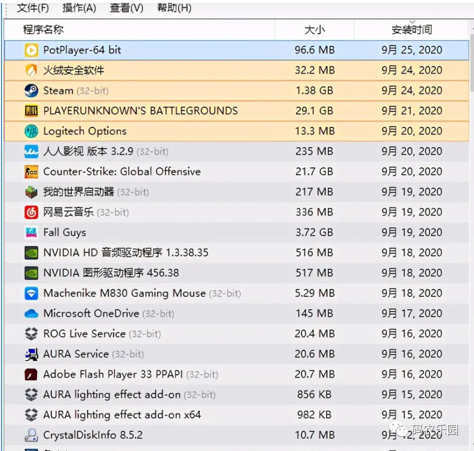Click PLAYERUNKNOWN'S BATTLEGROUNDS name text
Image resolution: width=474 pixels, height=451 pixels.
[141, 111]
